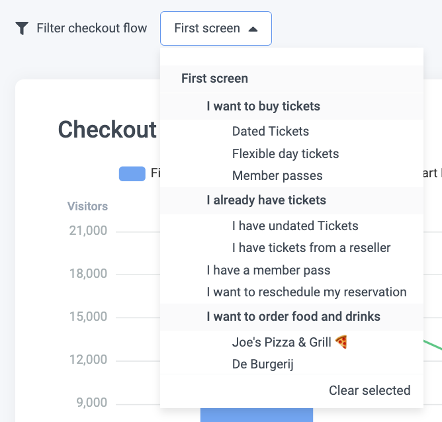Select De Burgerij option

pos(263,364)
